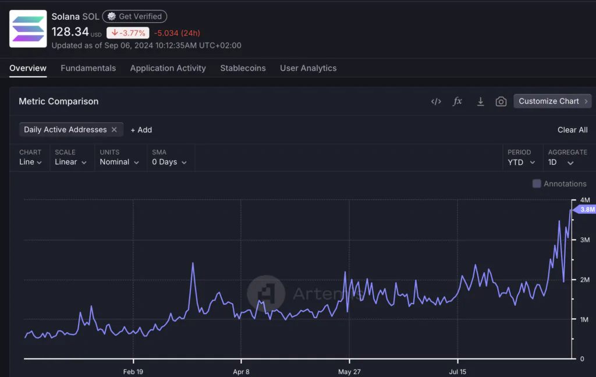Image resolution: width=596 pixels, height=377 pixels.
Task: Take a chart snapshot with the camera icon
Action: click(x=501, y=101)
